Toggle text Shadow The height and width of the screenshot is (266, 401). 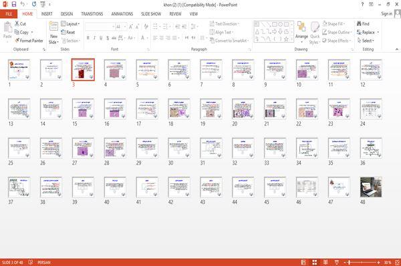click(108, 38)
